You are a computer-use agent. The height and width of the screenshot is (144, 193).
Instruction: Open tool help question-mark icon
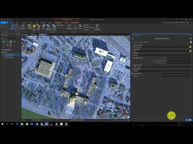191,42
